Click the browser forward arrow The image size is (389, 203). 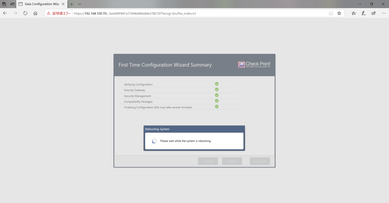click(x=15, y=13)
